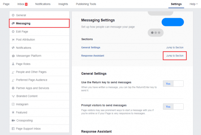Toggle the Return key to send messages switch
Viewport: 201px width, 135px height.
pos(173,84)
